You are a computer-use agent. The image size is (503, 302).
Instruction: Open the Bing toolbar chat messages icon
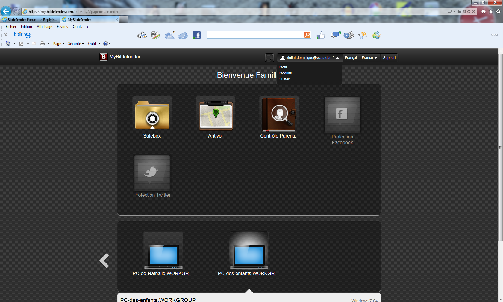click(x=336, y=35)
